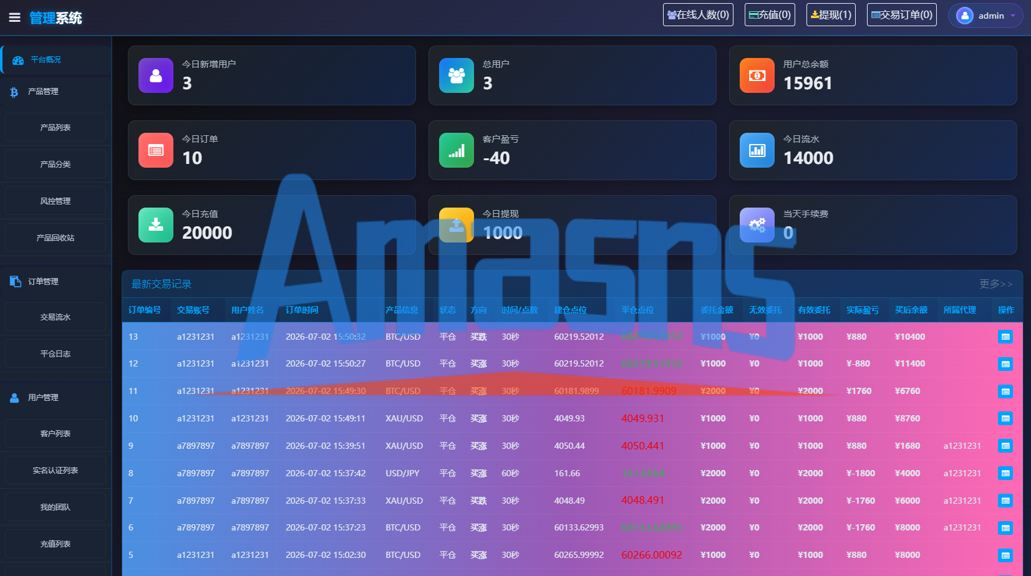Open details icon for order 12

coord(1005,364)
